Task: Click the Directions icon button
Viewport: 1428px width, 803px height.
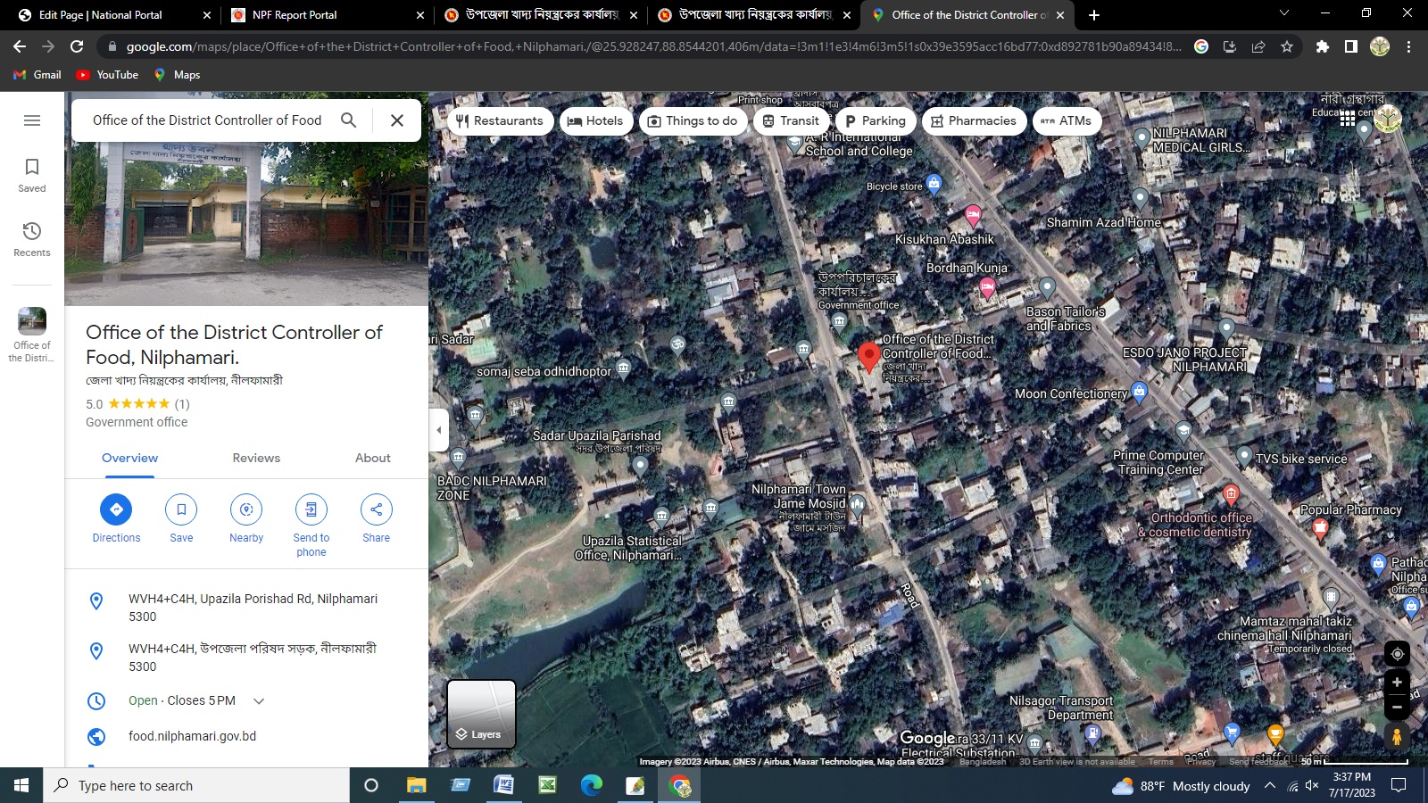Action: click(116, 509)
